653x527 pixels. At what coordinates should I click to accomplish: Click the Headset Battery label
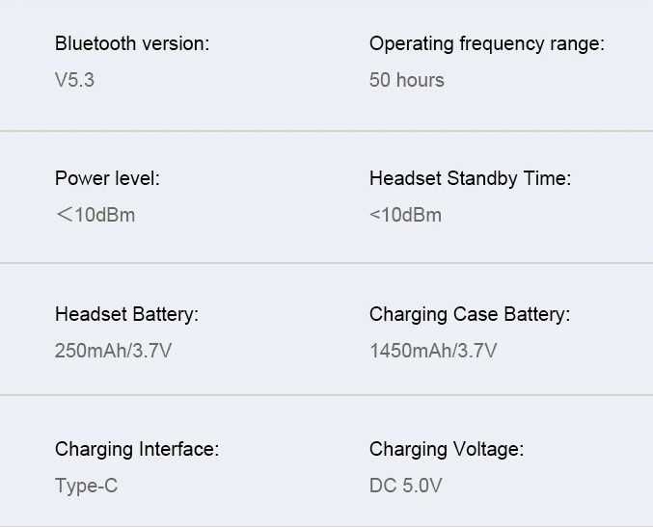(127, 314)
